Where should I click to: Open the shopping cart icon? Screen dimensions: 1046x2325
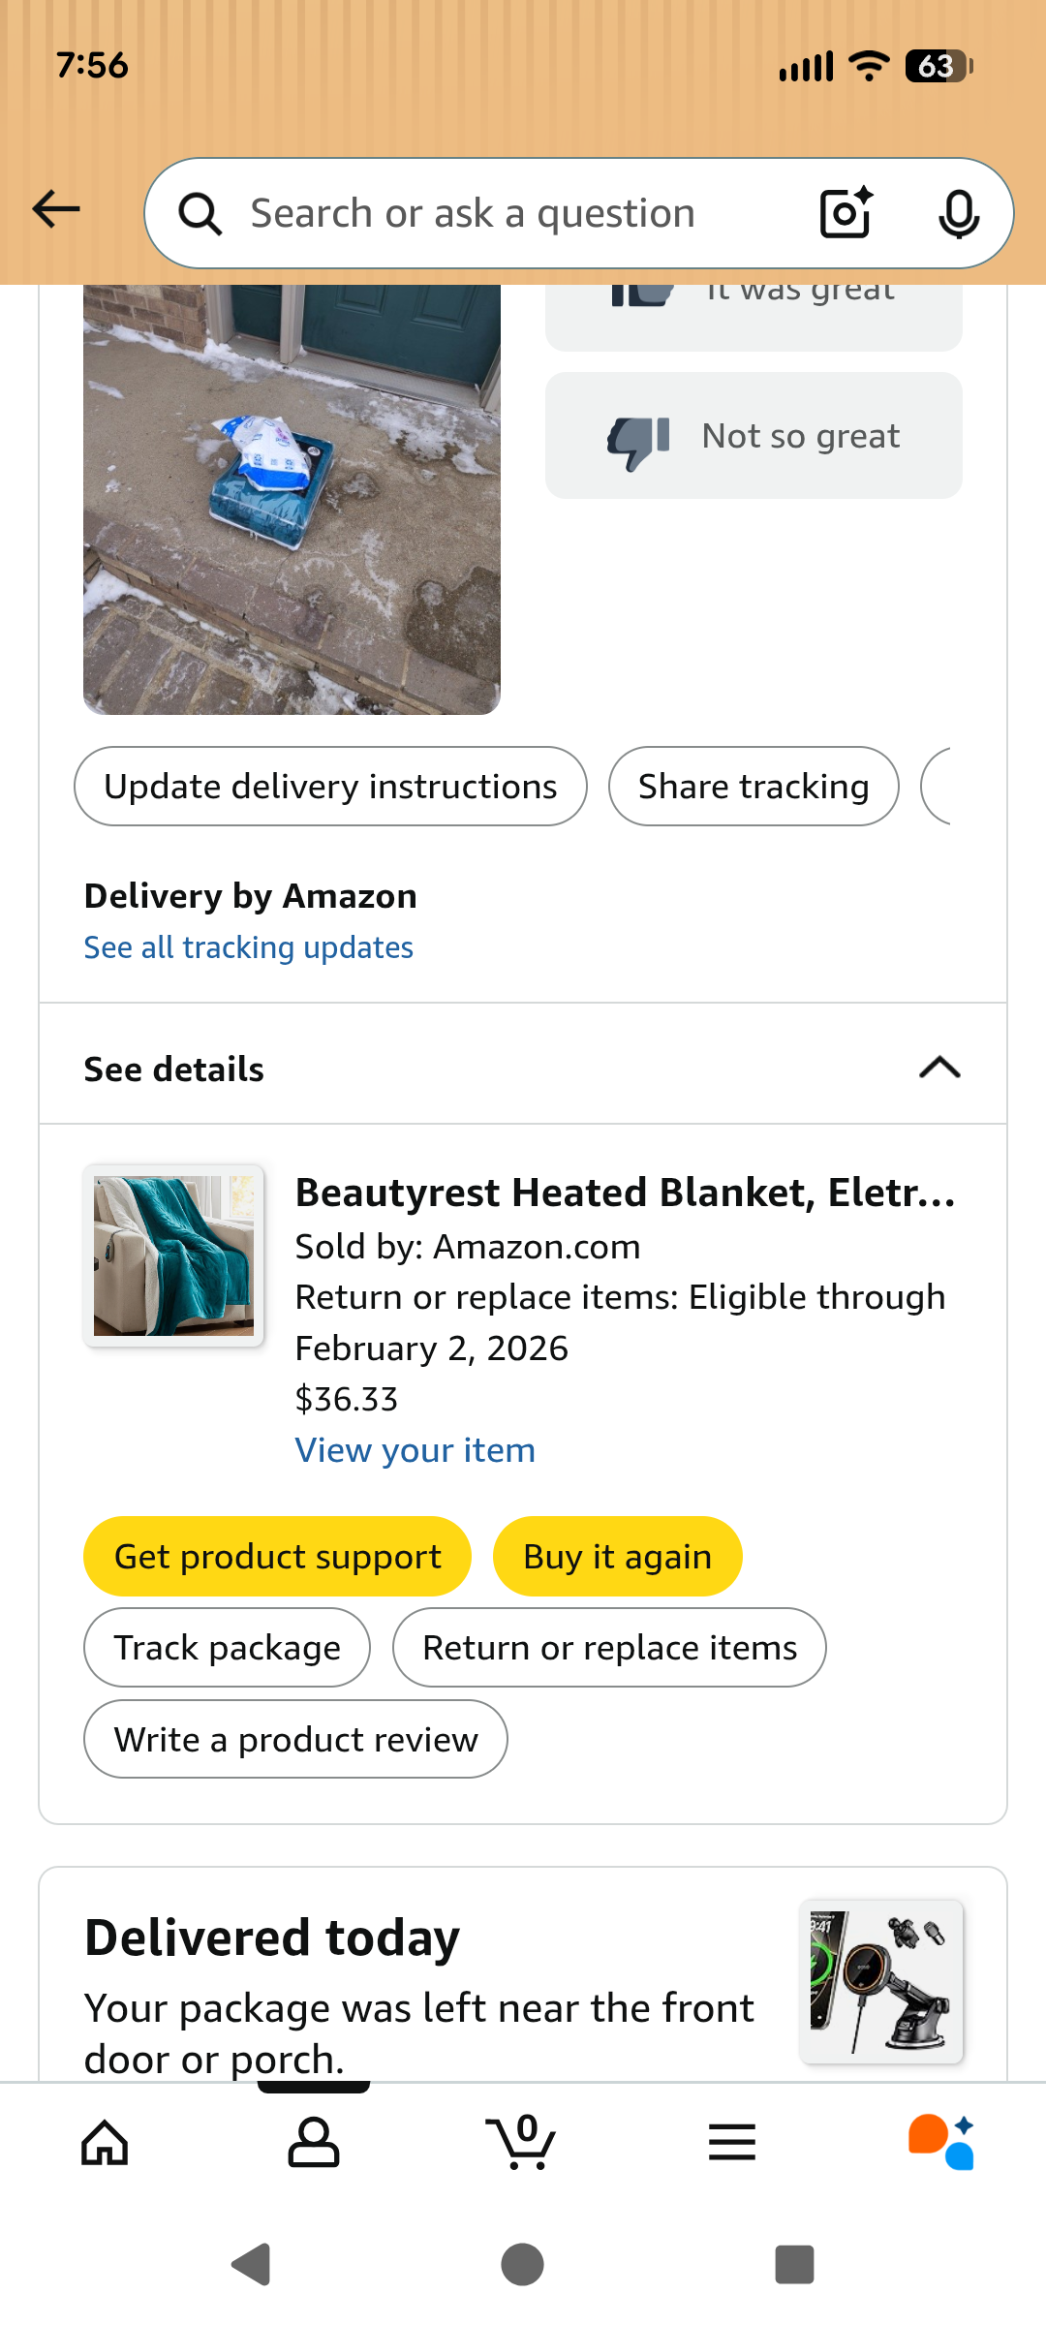pos(522,2143)
